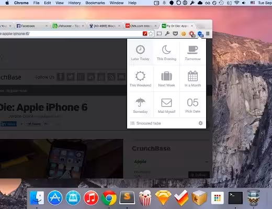This screenshot has width=272, height=209.
Task: Open the Chrome menu in the menu bar
Action: point(21,3)
